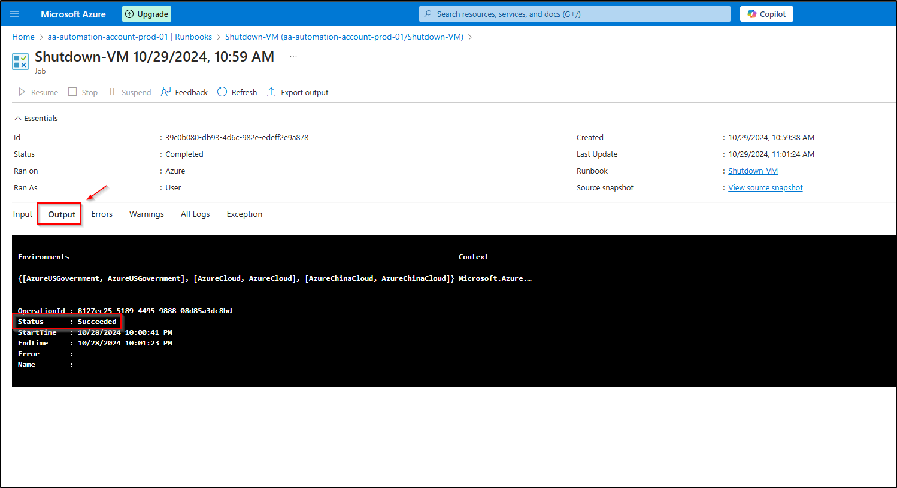
Task: Switch to the Errors tab
Action: (x=102, y=214)
